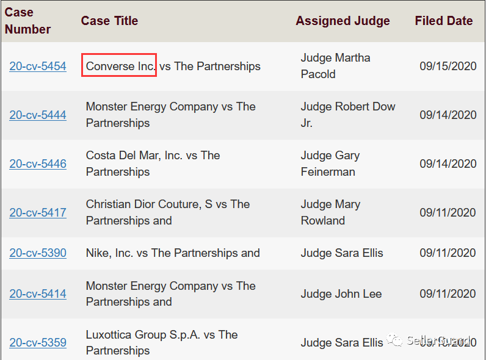Select case link 20-cv-5390
Image resolution: width=486 pixels, height=360 pixels.
pyautogui.click(x=38, y=253)
